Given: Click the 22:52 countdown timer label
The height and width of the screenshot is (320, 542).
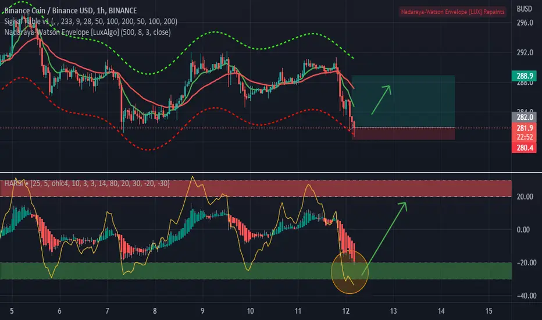Looking at the screenshot, I should pyautogui.click(x=524, y=137).
